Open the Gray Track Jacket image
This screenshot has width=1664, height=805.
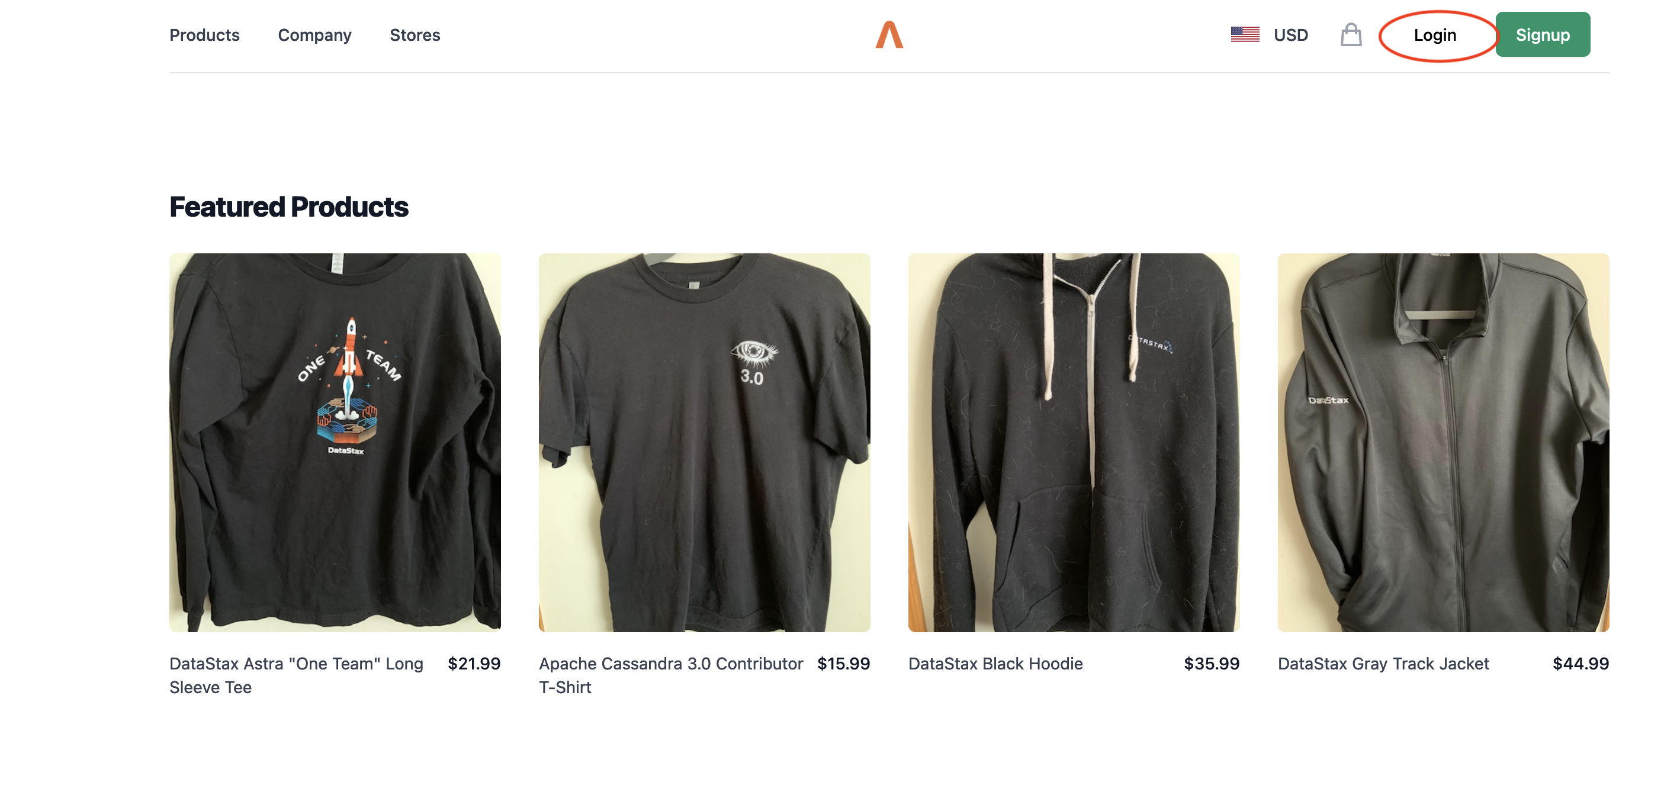(1443, 442)
